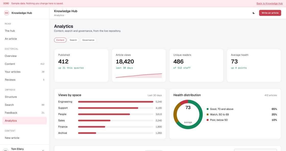This screenshot has height=151, width=286.
Task: Open New article in the sidebar
Action: (25, 138)
